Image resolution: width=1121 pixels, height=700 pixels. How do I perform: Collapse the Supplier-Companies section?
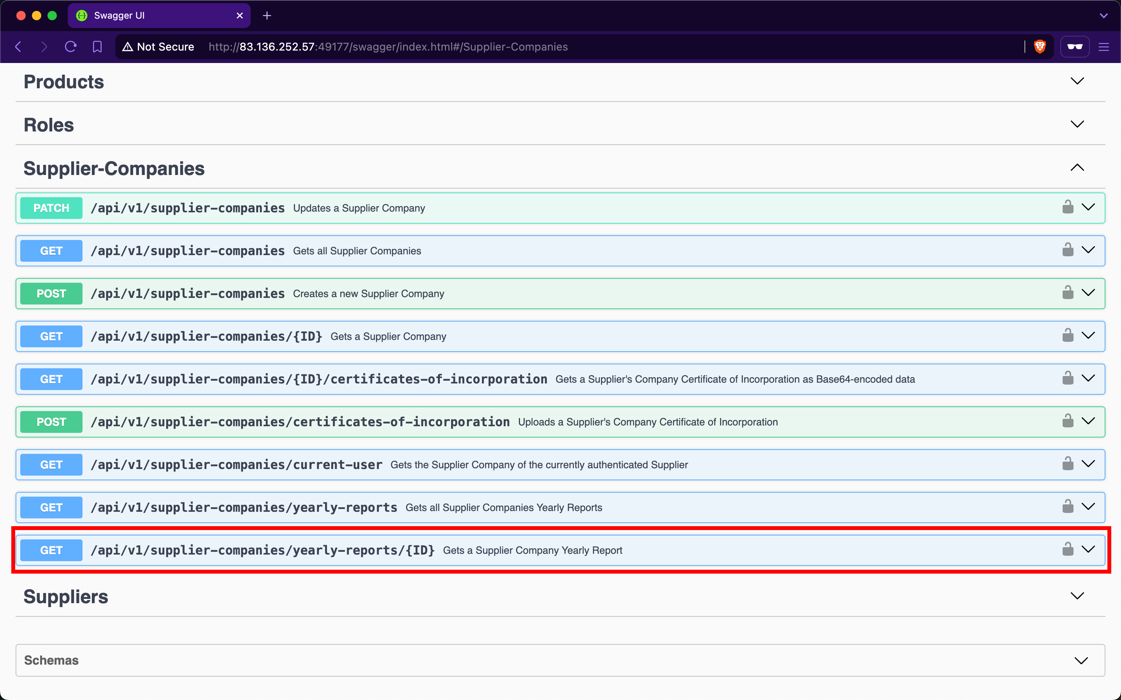click(x=1077, y=168)
